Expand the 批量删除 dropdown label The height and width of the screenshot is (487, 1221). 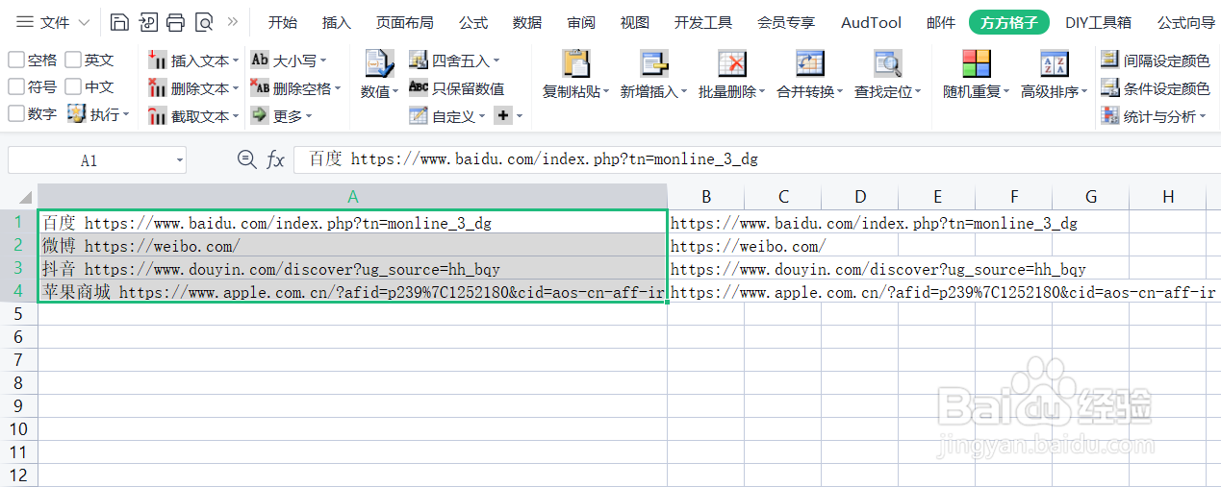click(x=731, y=92)
